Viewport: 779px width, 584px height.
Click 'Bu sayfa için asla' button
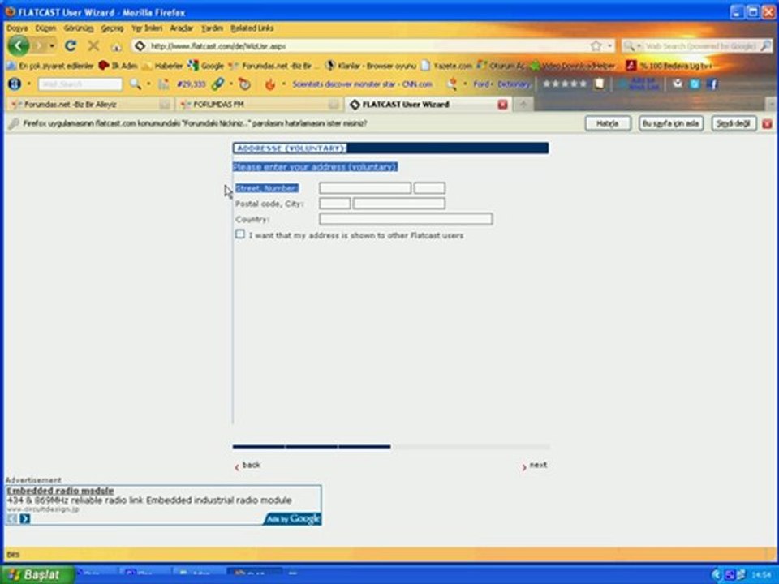(671, 123)
